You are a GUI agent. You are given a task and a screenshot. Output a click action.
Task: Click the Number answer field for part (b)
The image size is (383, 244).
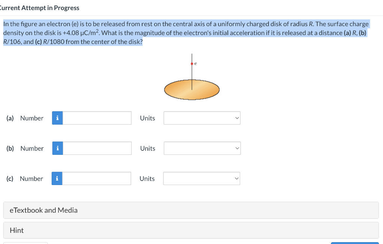click(96, 148)
